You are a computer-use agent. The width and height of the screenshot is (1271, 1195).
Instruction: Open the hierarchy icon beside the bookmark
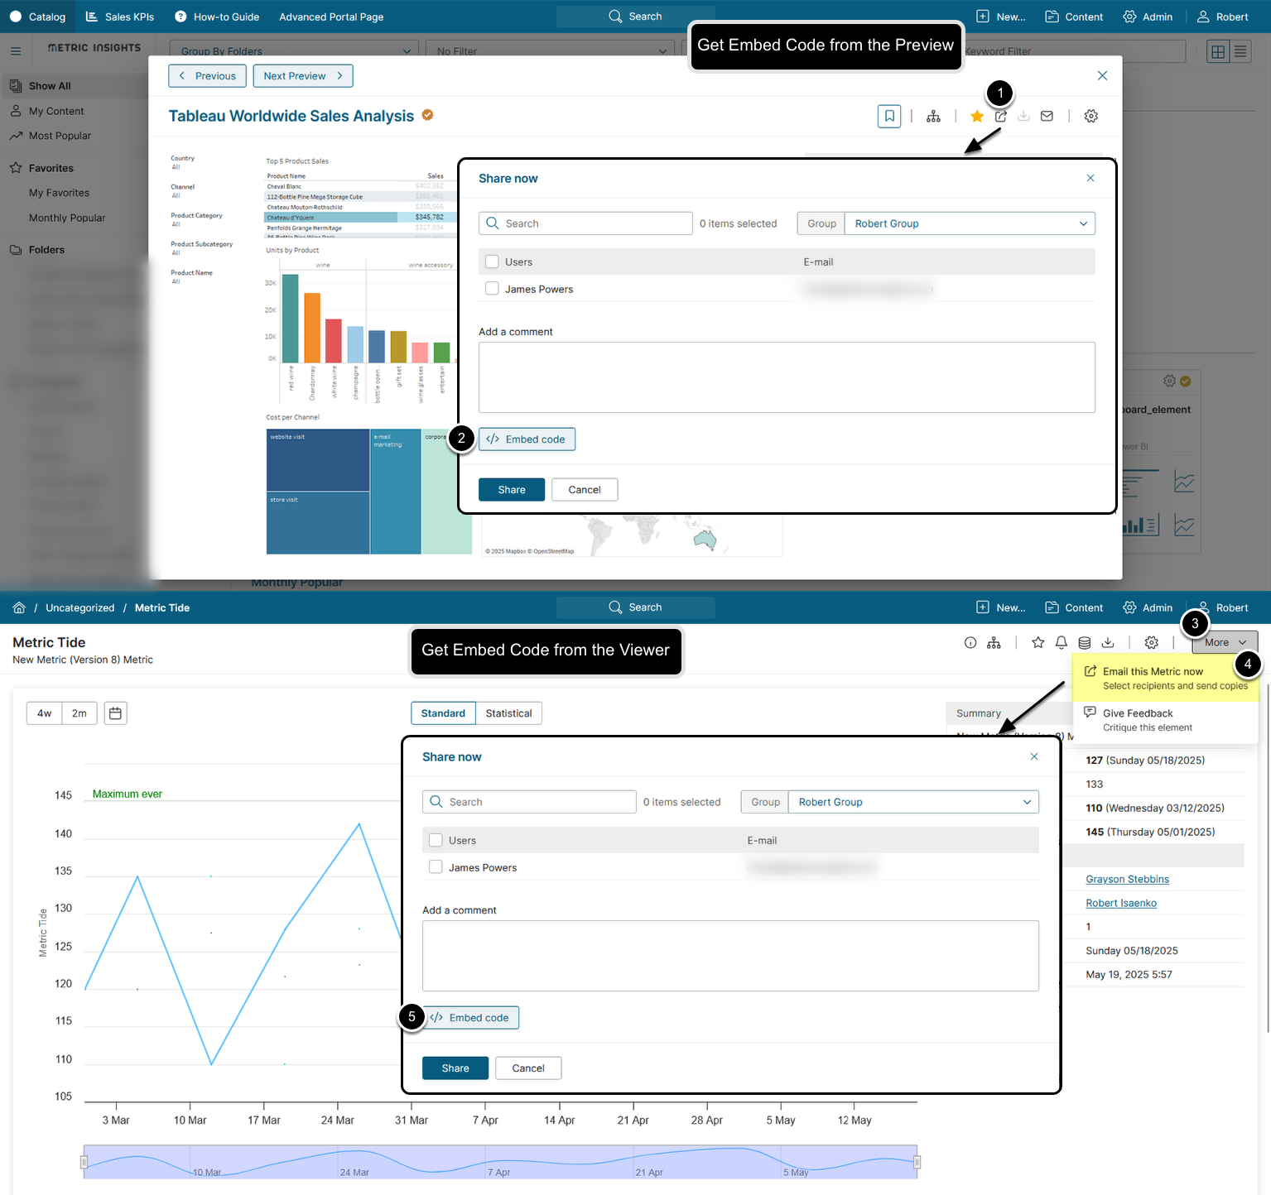click(933, 117)
